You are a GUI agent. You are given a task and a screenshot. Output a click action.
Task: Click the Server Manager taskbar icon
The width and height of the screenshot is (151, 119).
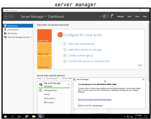tap(41, 116)
